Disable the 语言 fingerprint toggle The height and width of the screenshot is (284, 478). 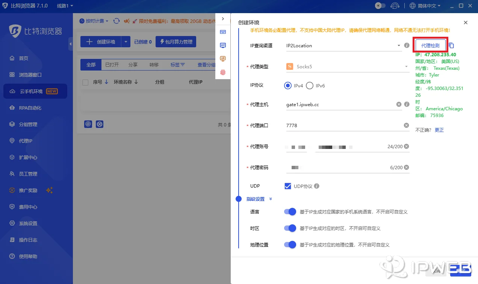coord(290,212)
